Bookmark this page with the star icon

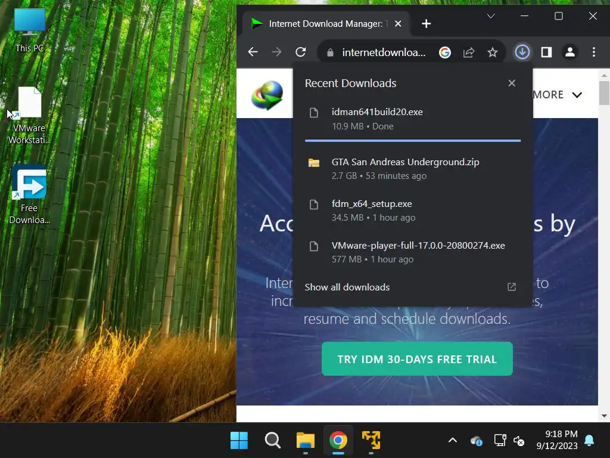493,52
